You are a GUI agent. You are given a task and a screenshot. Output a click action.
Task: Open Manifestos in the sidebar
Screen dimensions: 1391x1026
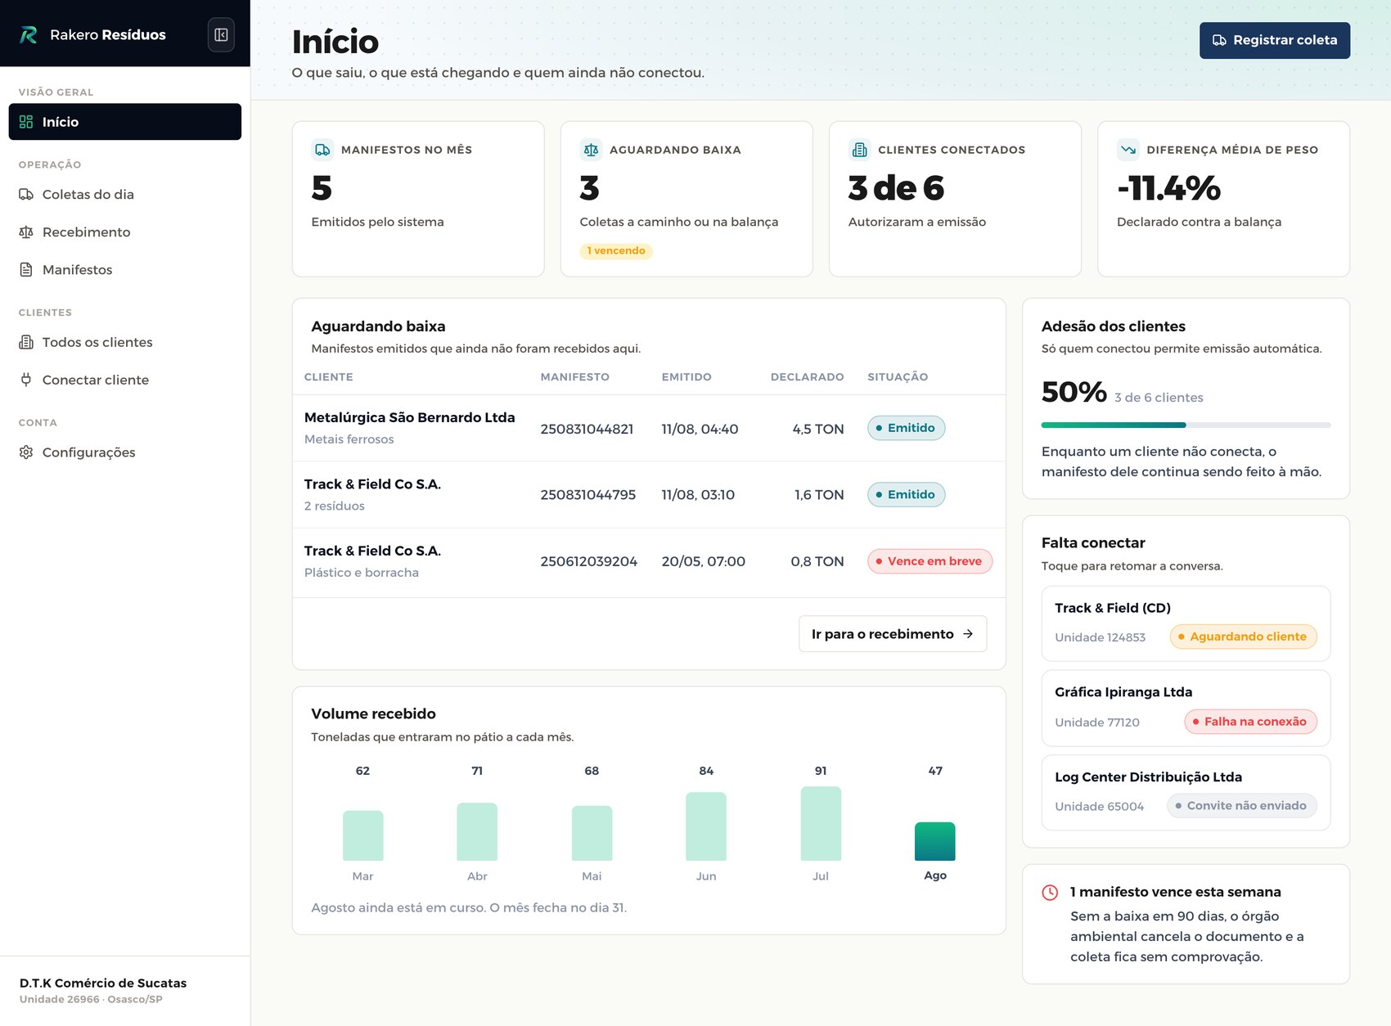[x=125, y=270]
